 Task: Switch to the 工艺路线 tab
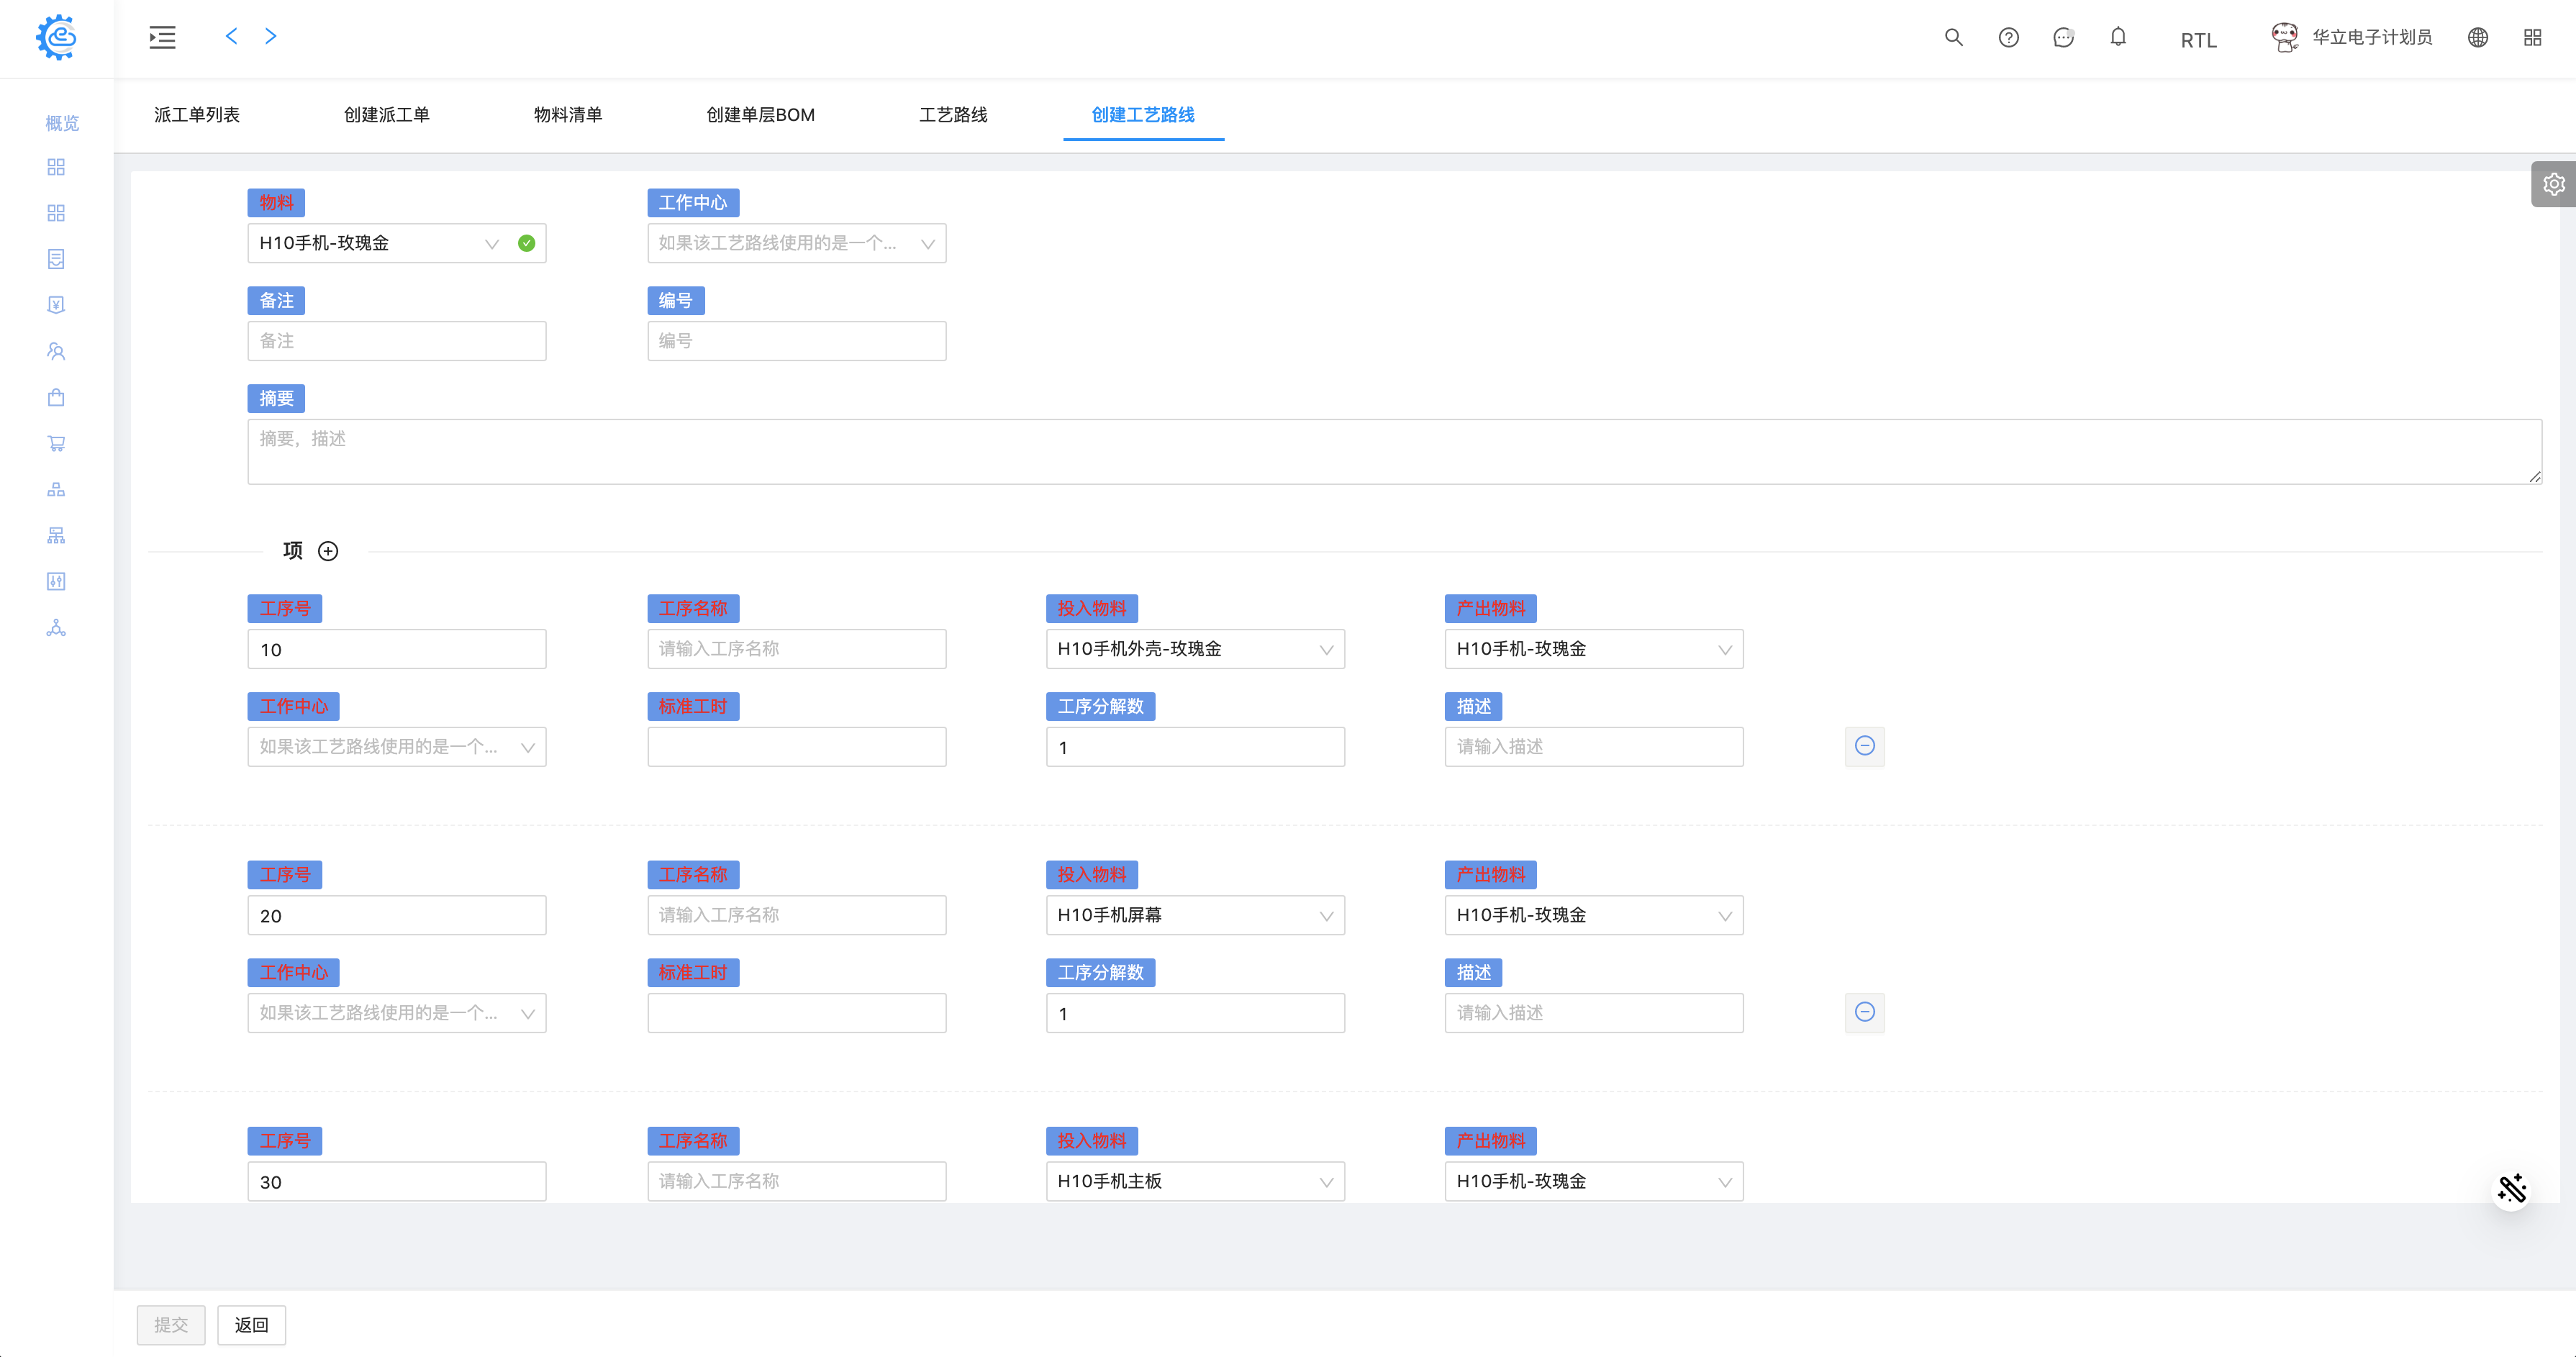952,115
